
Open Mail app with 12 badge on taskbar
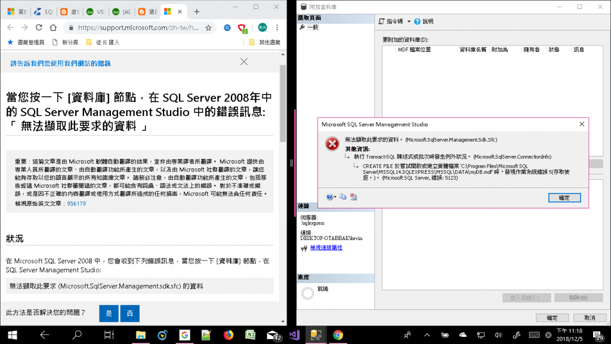[x=273, y=336]
